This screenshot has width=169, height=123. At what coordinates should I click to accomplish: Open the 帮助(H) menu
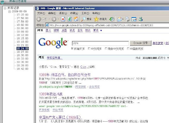[x=96, y=13]
